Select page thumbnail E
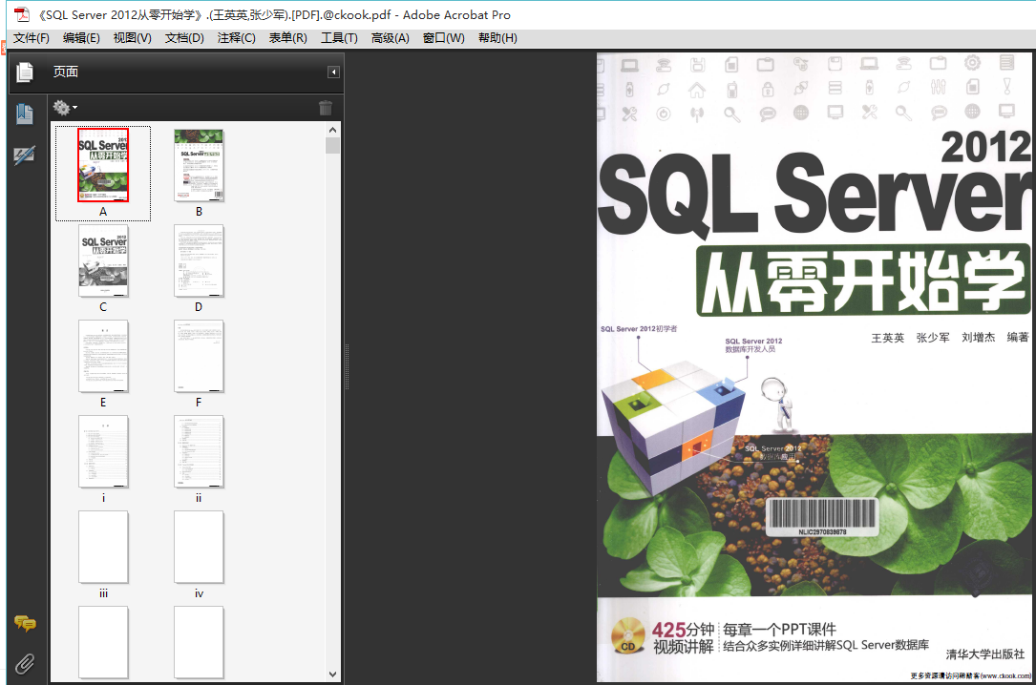Viewport: 1036px width, 685px height. (x=103, y=357)
